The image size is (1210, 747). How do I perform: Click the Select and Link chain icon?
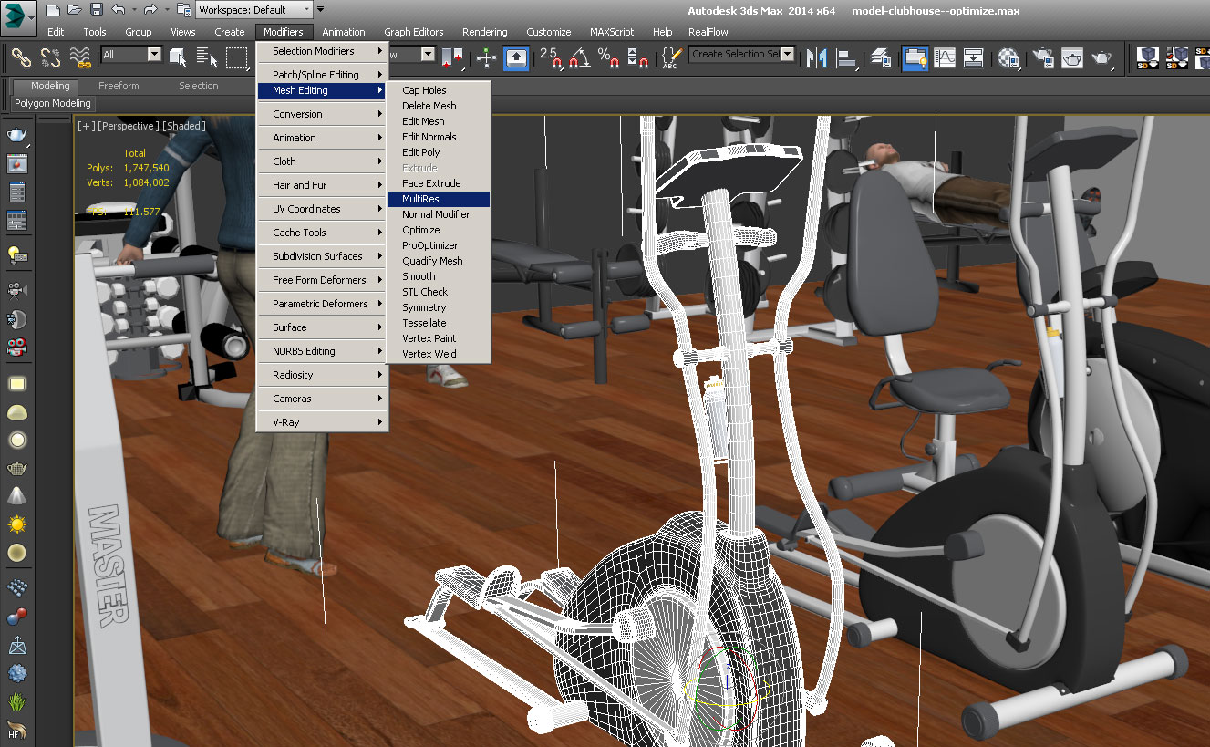(x=21, y=57)
